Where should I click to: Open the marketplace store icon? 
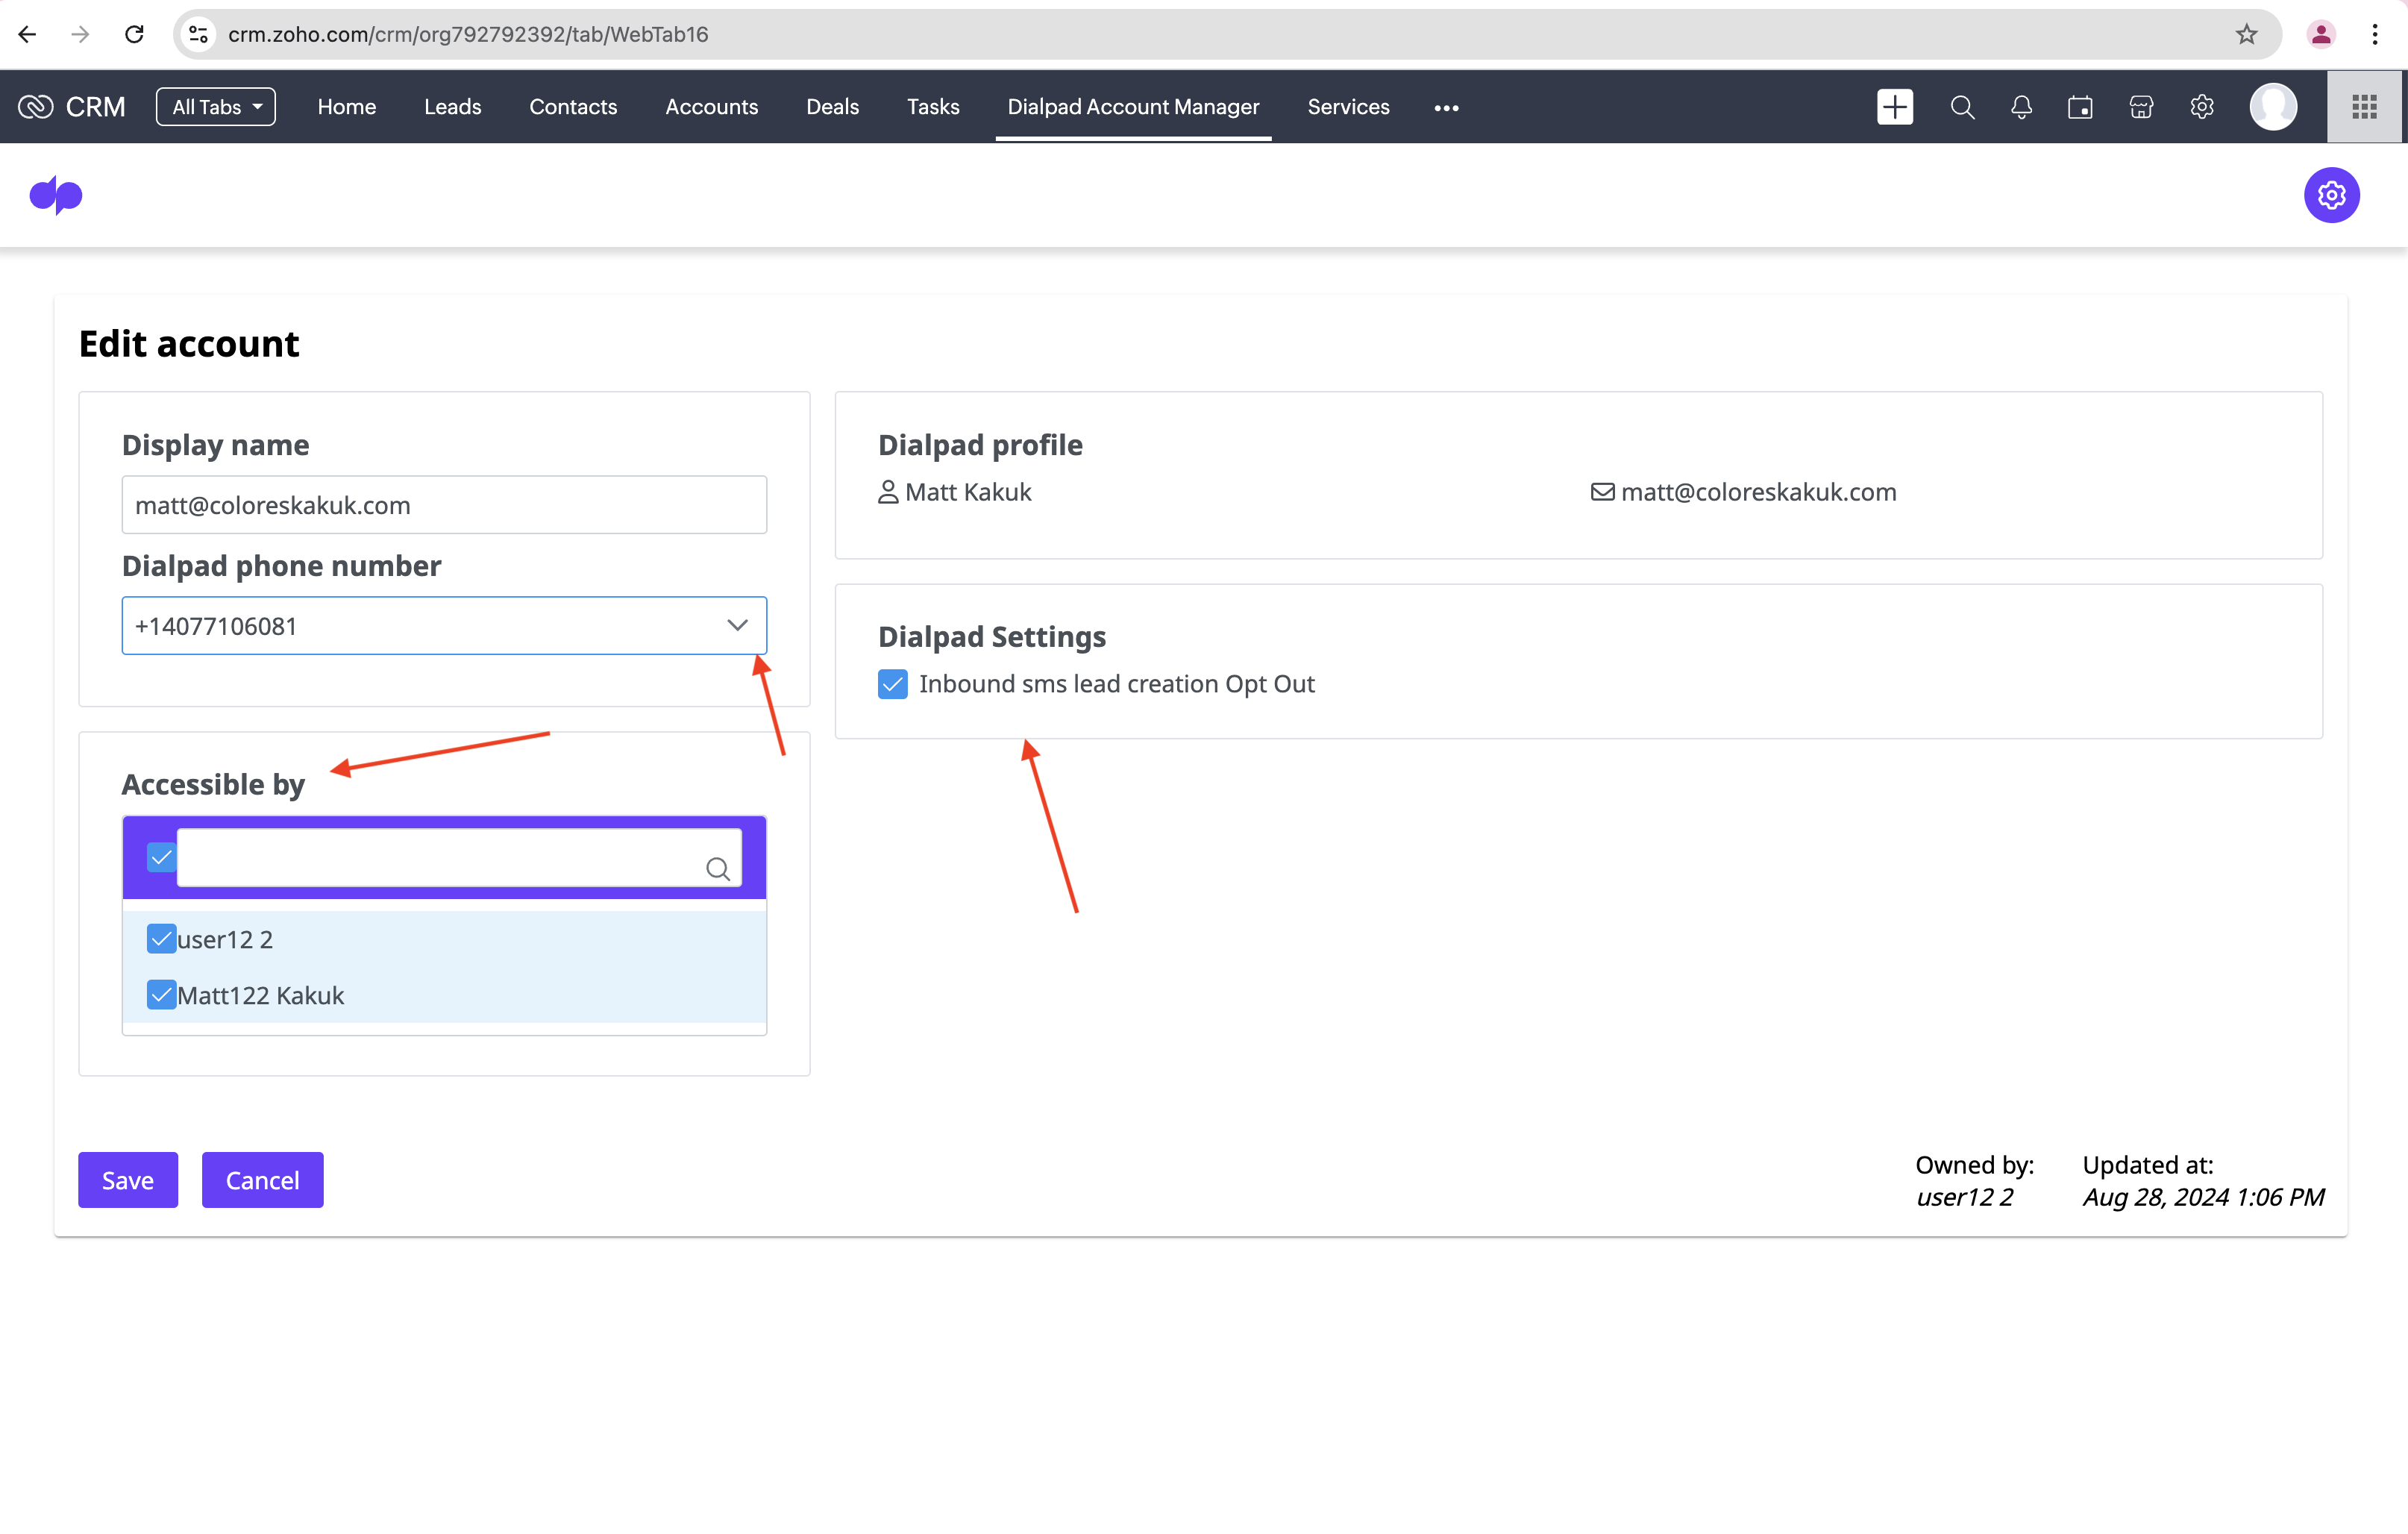point(2141,107)
